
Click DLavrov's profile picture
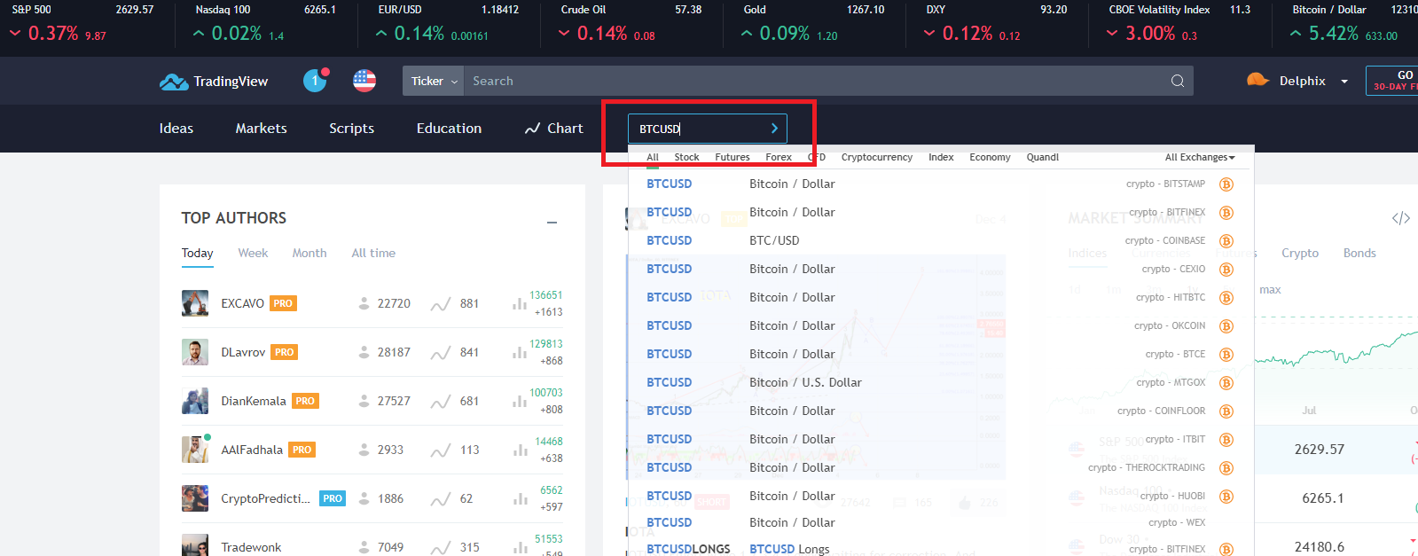(x=195, y=352)
